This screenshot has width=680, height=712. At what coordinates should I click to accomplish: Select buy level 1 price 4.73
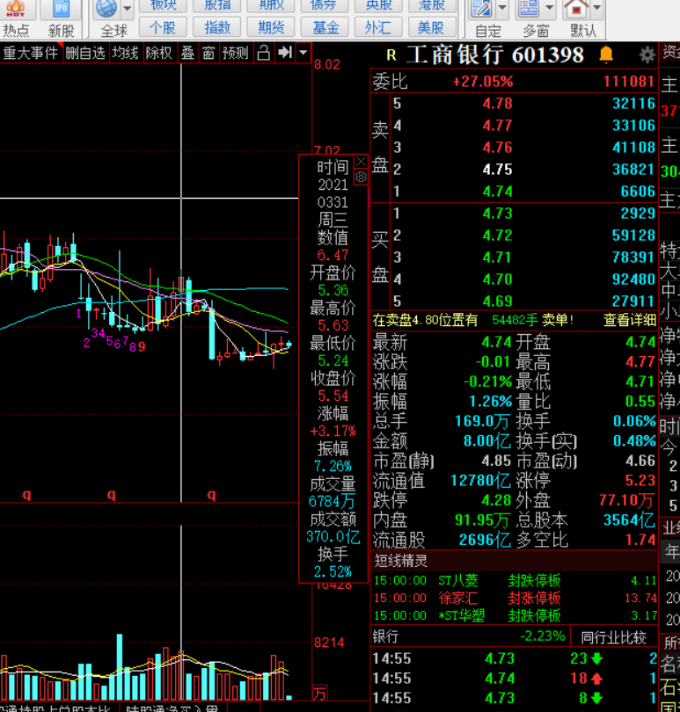click(x=497, y=214)
